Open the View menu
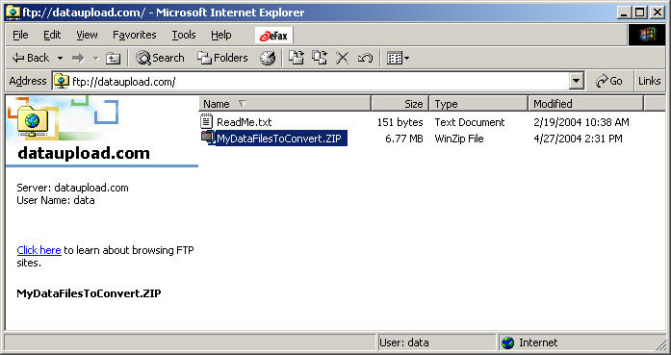Screen dimensions: 671x355 coord(87,35)
